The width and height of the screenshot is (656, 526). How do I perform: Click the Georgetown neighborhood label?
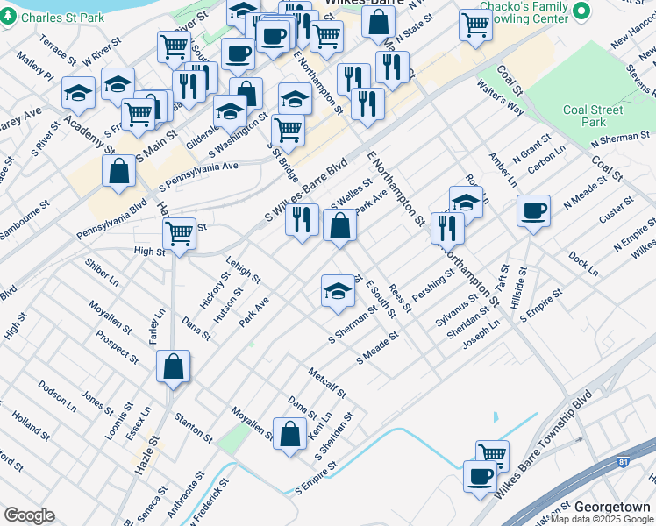[x=612, y=507]
